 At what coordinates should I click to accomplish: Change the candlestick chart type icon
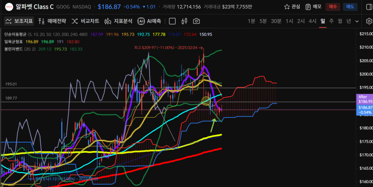click(x=184, y=21)
